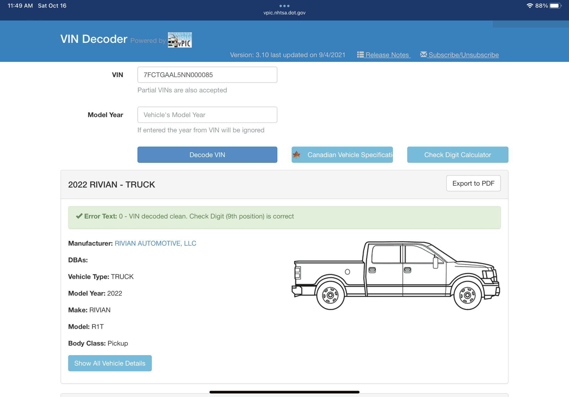The width and height of the screenshot is (569, 397).
Task: Click the Vehicle Type: TRUCK text
Action: coord(101,277)
